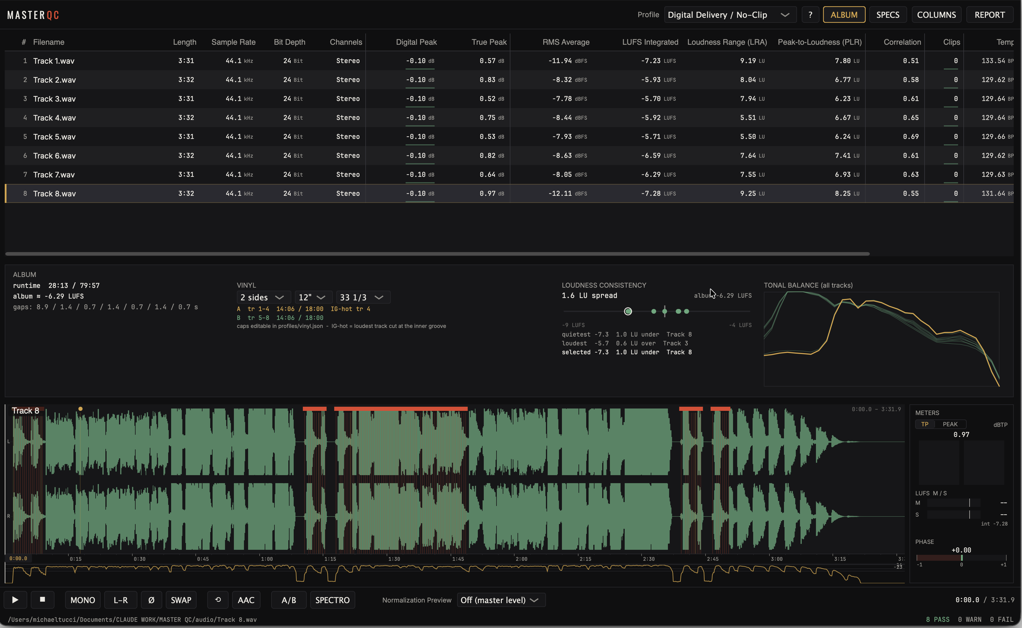Toggle SPECTRO spectrogram view
The image size is (1022, 628).
pos(332,600)
